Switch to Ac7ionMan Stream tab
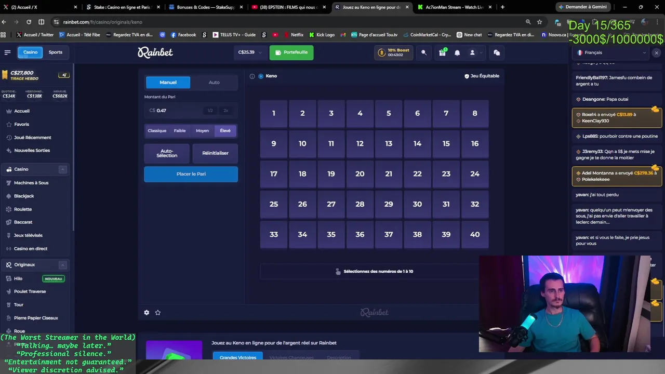This screenshot has height=374, width=665. coord(454,7)
